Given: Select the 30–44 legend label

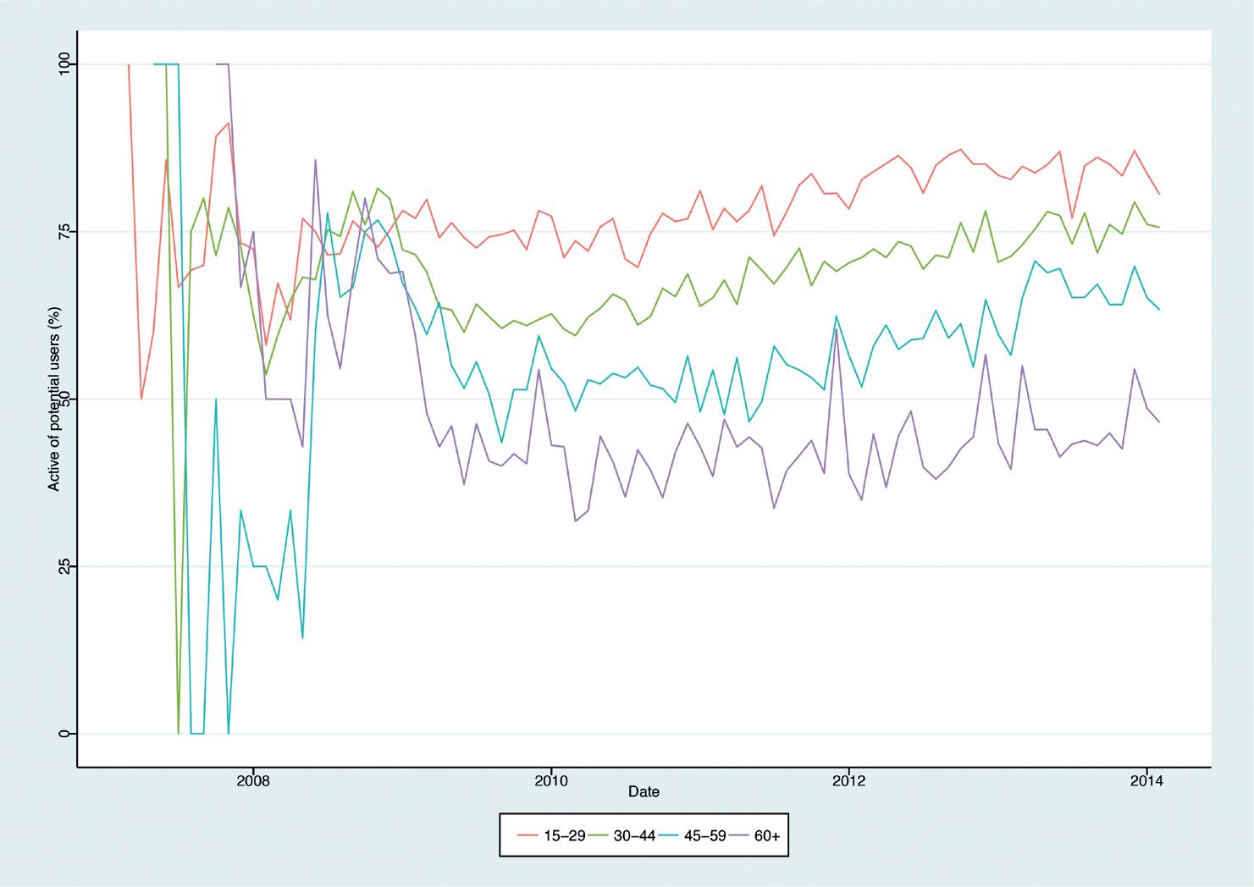Looking at the screenshot, I should tap(634, 835).
